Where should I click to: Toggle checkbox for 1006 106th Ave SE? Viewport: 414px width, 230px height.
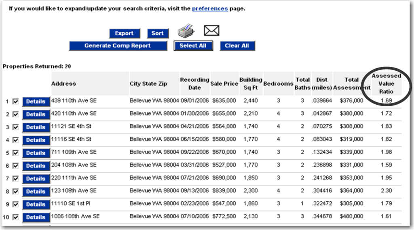(x=16, y=217)
